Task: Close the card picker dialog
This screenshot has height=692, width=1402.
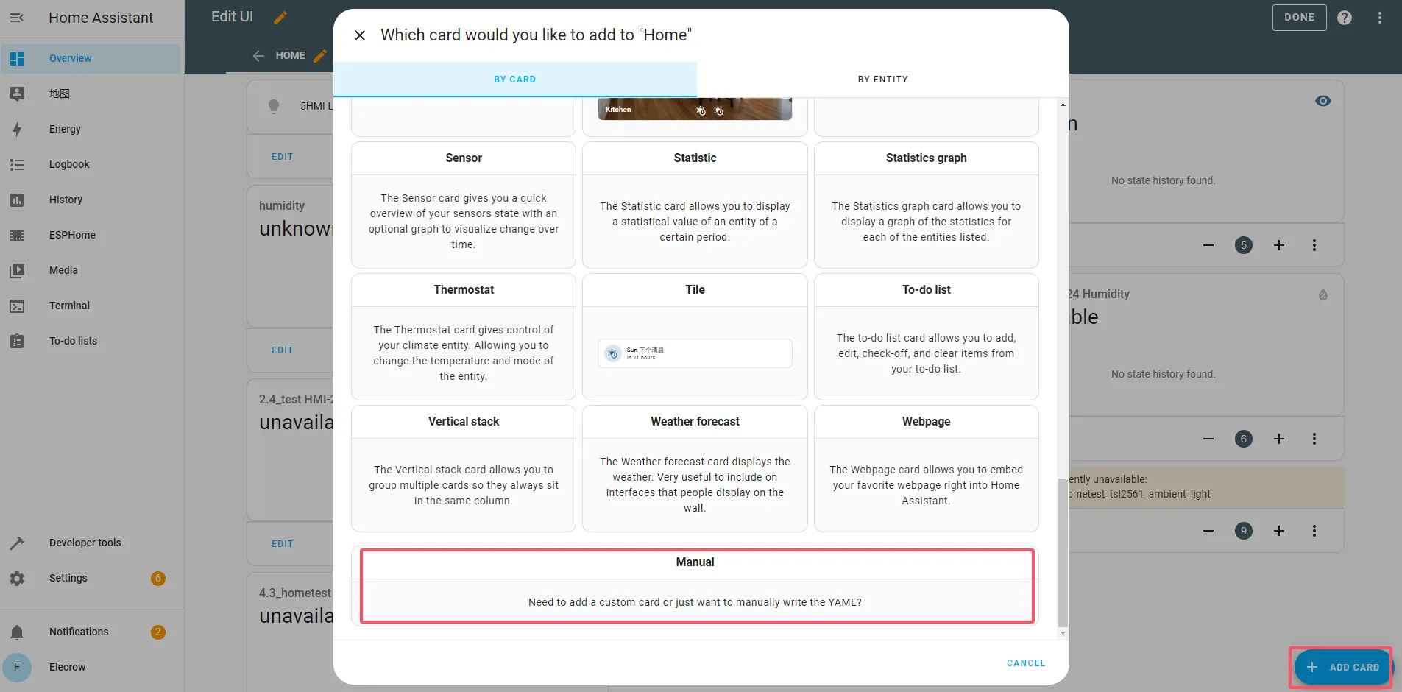Action: point(360,35)
